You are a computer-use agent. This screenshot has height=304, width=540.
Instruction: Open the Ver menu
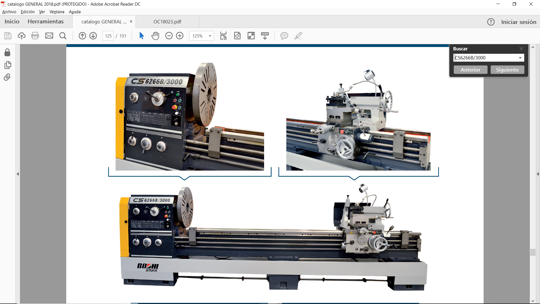pyautogui.click(x=42, y=12)
